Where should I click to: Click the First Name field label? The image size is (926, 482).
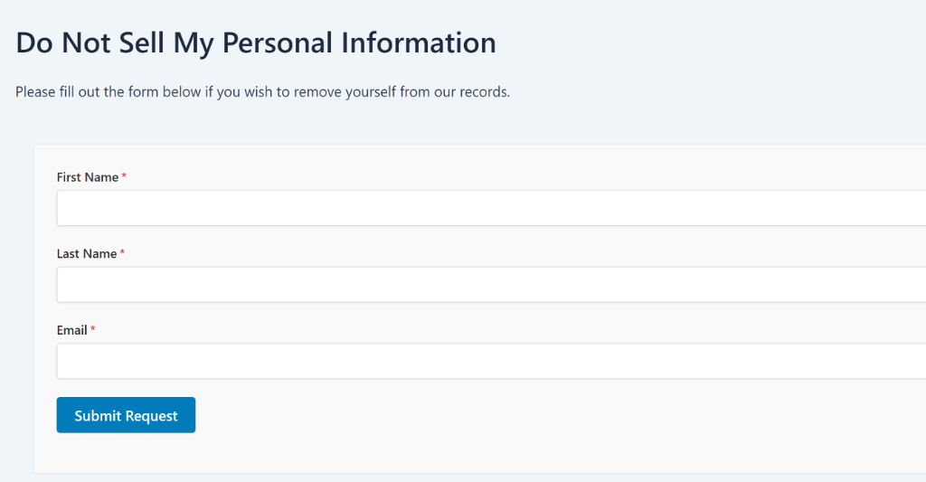pyautogui.click(x=87, y=177)
